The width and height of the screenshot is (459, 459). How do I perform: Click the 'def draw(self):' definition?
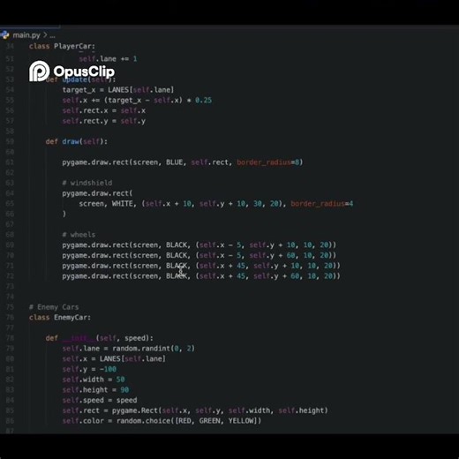point(77,141)
